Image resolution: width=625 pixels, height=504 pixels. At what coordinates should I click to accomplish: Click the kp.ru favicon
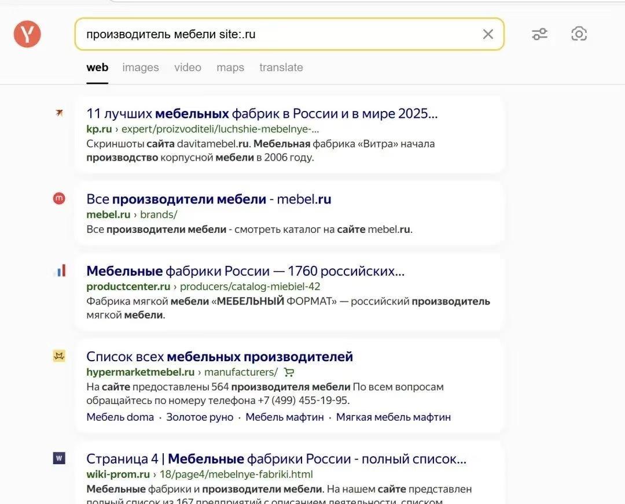click(x=60, y=113)
